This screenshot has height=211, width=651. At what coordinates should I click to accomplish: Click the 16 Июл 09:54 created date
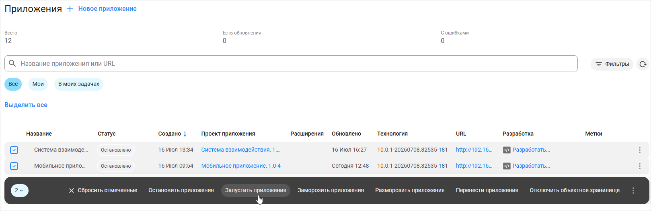click(x=176, y=166)
